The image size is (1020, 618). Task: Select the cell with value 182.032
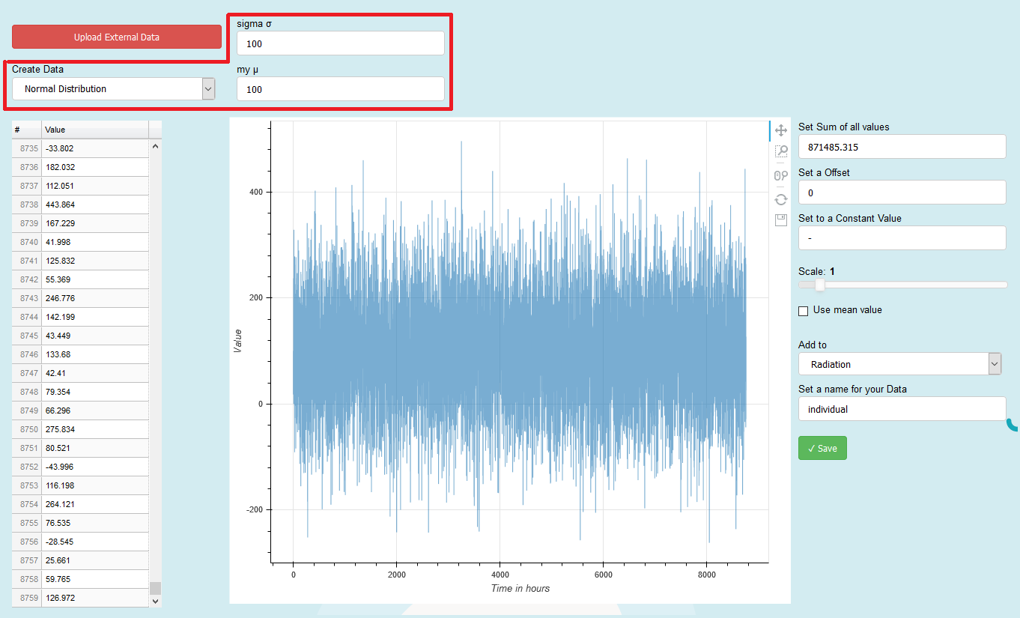click(x=95, y=167)
